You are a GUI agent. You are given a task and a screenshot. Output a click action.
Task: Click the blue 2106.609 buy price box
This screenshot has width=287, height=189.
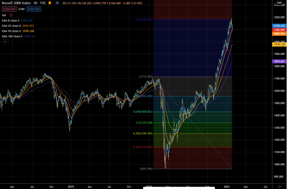pyautogui.click(x=34, y=9)
